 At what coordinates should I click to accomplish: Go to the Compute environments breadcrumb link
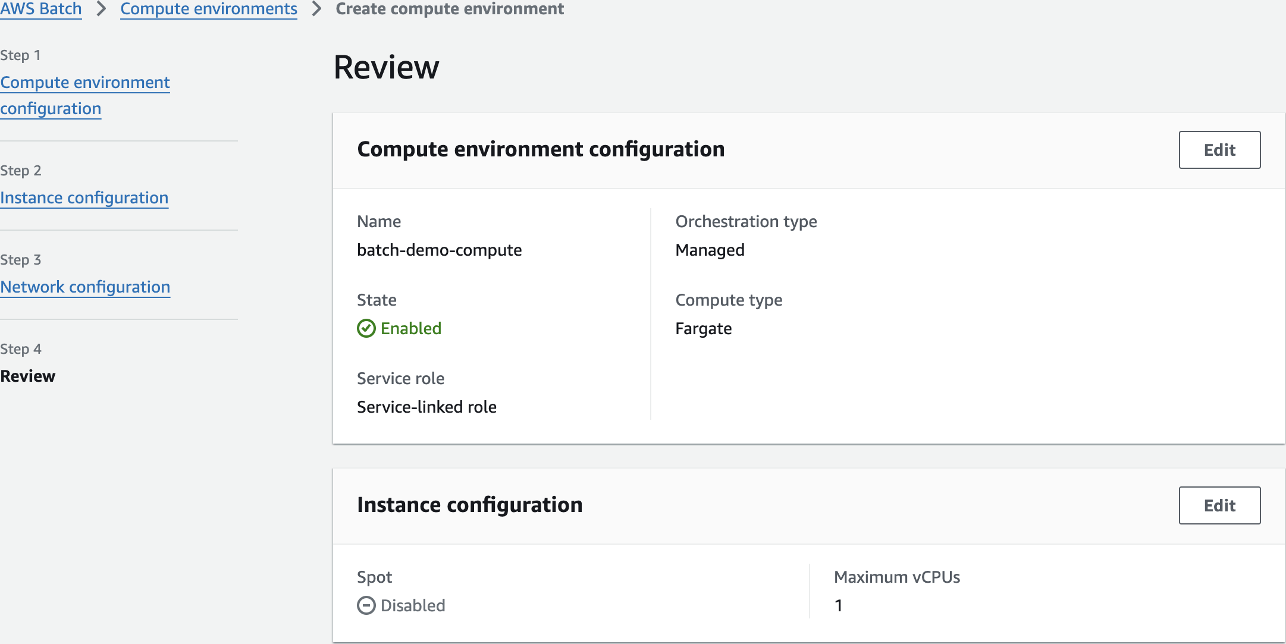(209, 9)
